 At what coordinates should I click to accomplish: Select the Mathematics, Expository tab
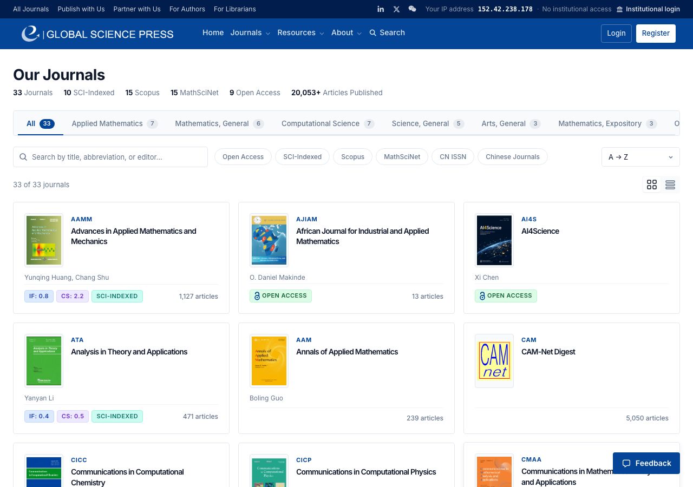[607, 123]
